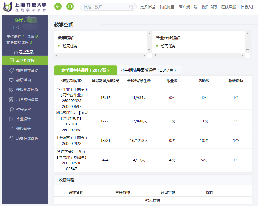The image size is (258, 206).
Task: Click the search magnifier icon
Action: pos(131,7)
